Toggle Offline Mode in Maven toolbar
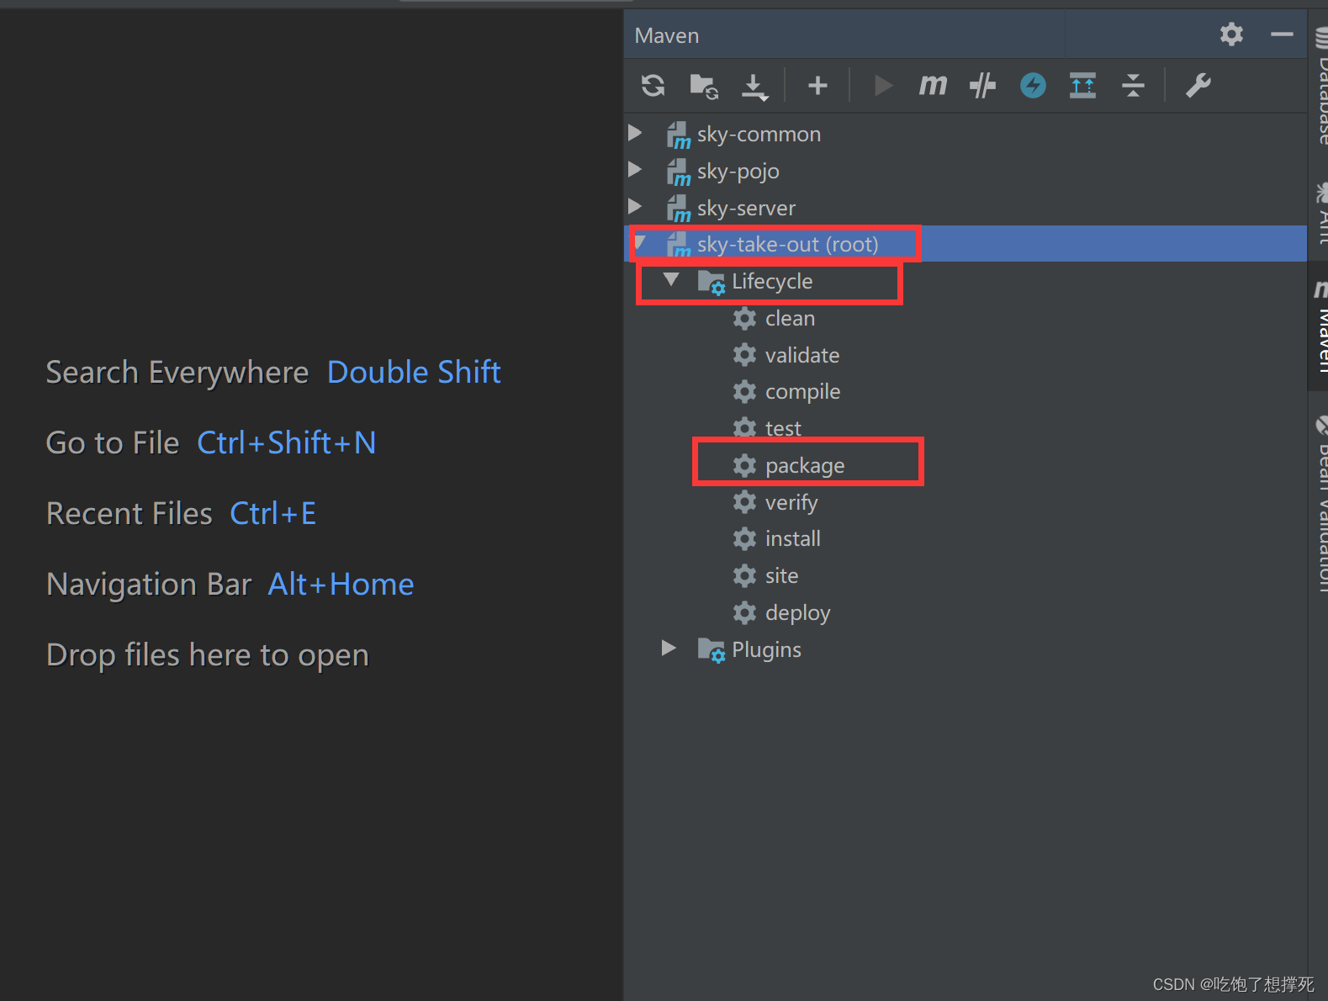 pos(982,86)
